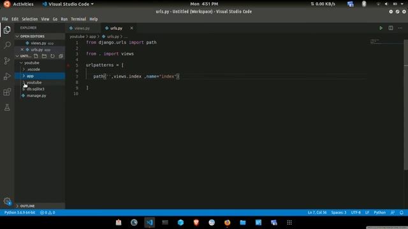Open the Visual Studio Code app menu
This screenshot has height=229, width=408.
68,4
